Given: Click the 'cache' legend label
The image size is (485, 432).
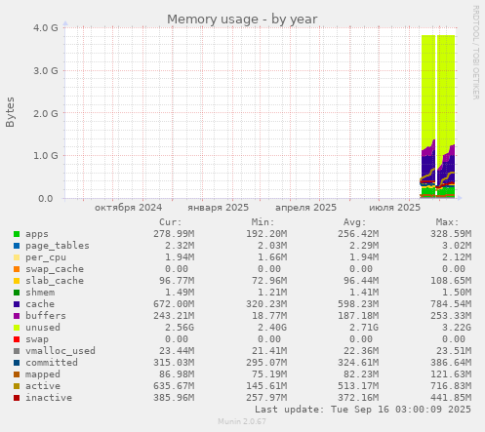Looking at the screenshot, I should pos(40,304).
